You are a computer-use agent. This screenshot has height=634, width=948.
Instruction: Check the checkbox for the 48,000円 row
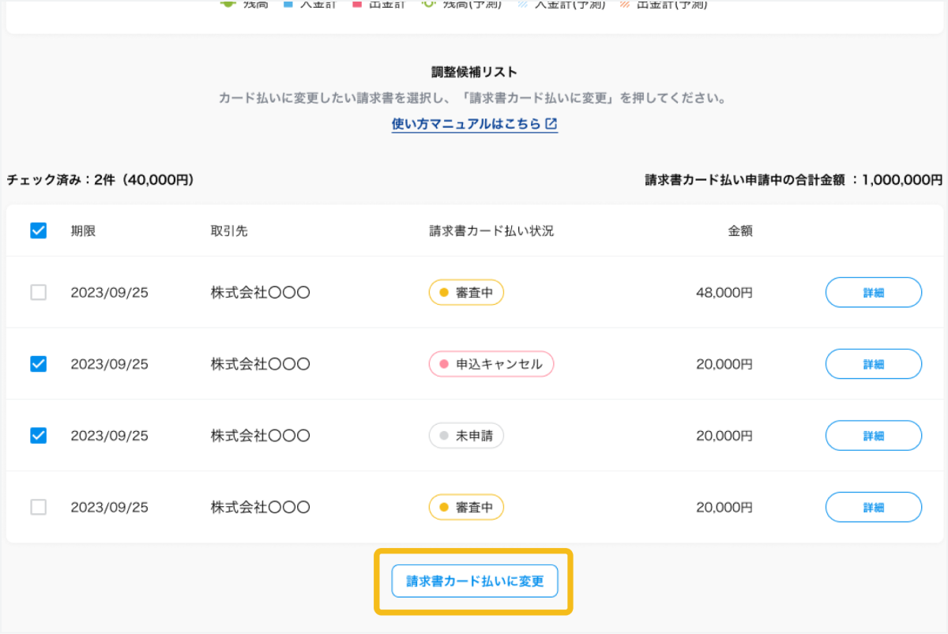point(38,293)
